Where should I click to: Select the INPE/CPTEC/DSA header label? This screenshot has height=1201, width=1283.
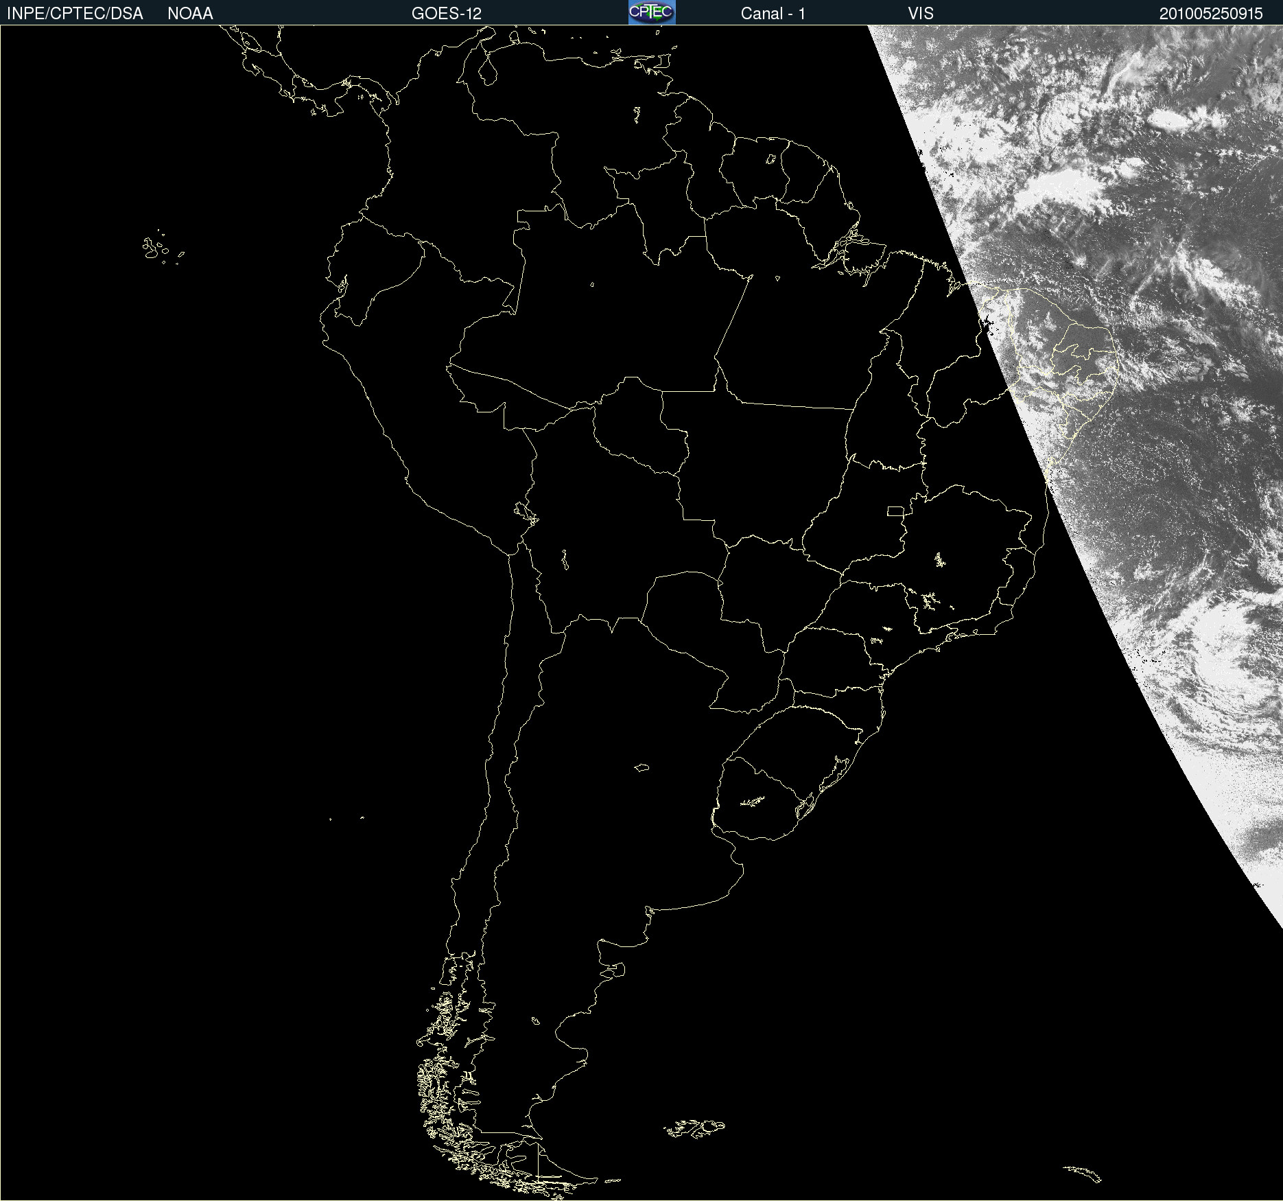[75, 14]
